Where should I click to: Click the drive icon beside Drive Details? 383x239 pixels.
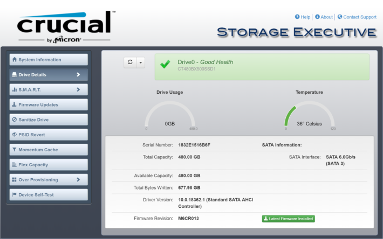15,74
